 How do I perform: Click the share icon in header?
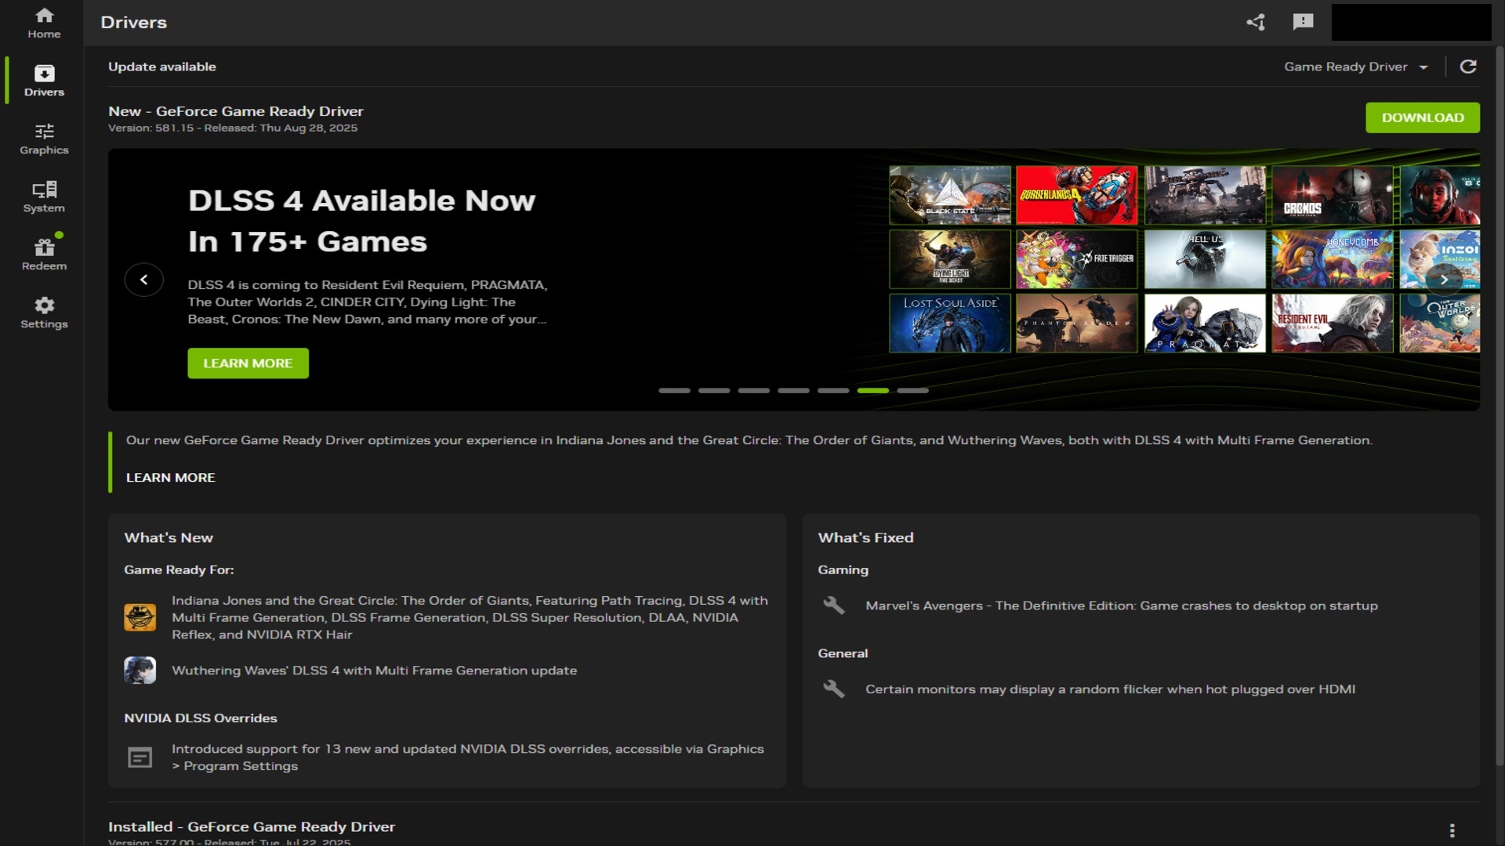point(1256,22)
